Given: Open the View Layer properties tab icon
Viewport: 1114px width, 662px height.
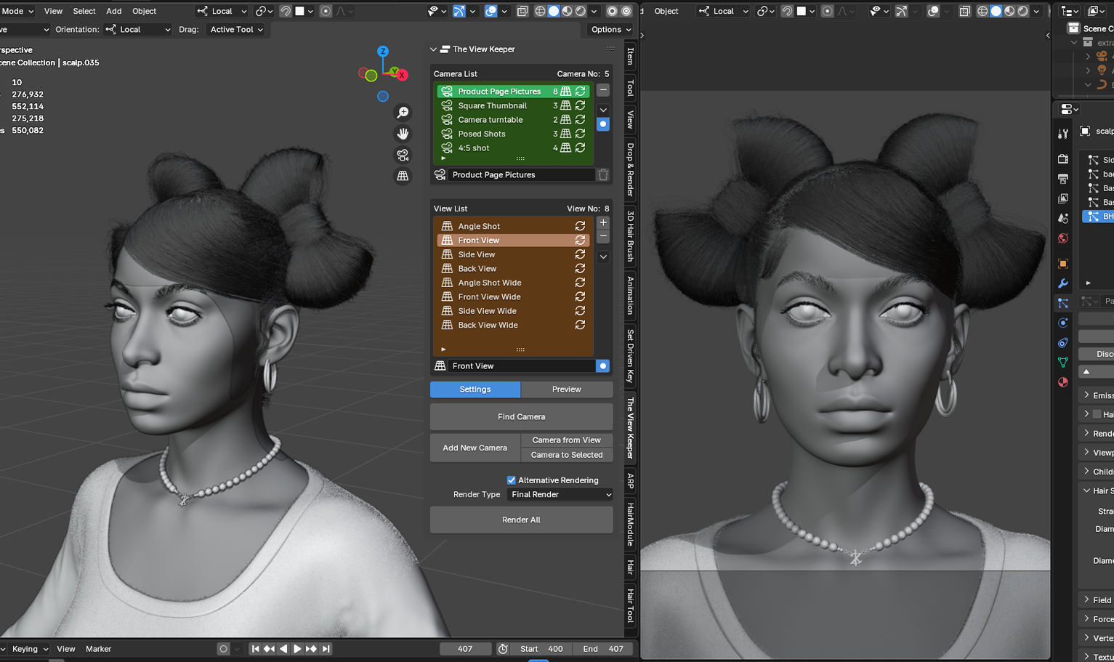Looking at the screenshot, I should coord(1063,198).
